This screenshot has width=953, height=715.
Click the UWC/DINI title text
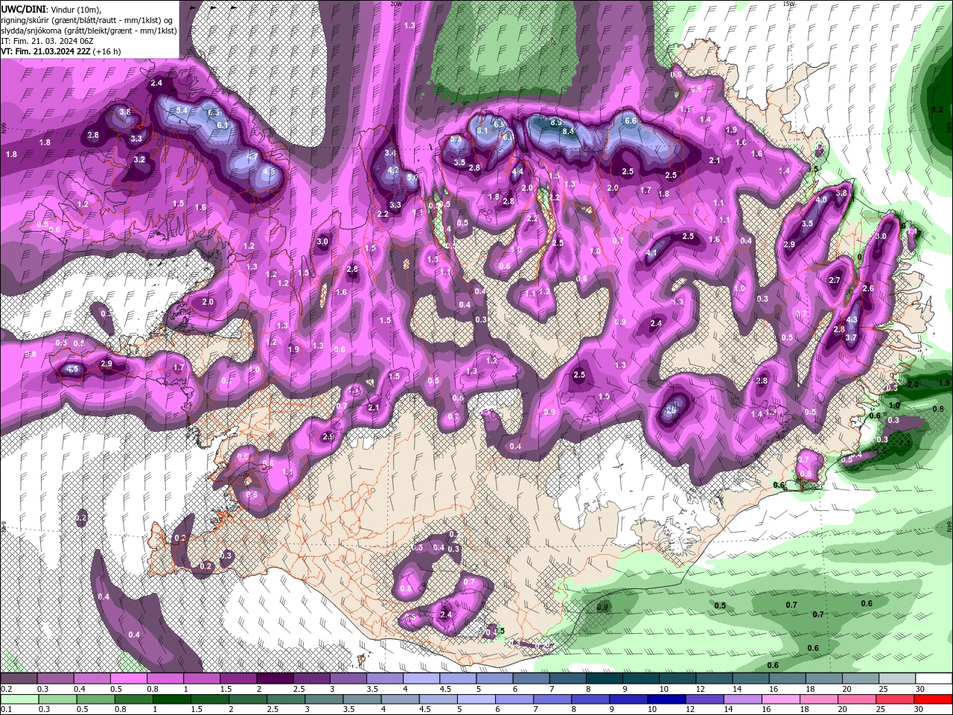pyautogui.click(x=24, y=8)
